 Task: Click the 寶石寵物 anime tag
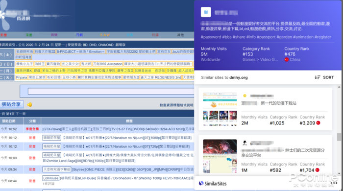click(x=53, y=64)
